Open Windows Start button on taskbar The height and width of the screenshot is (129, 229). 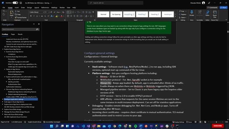pyautogui.click(x=52, y=126)
